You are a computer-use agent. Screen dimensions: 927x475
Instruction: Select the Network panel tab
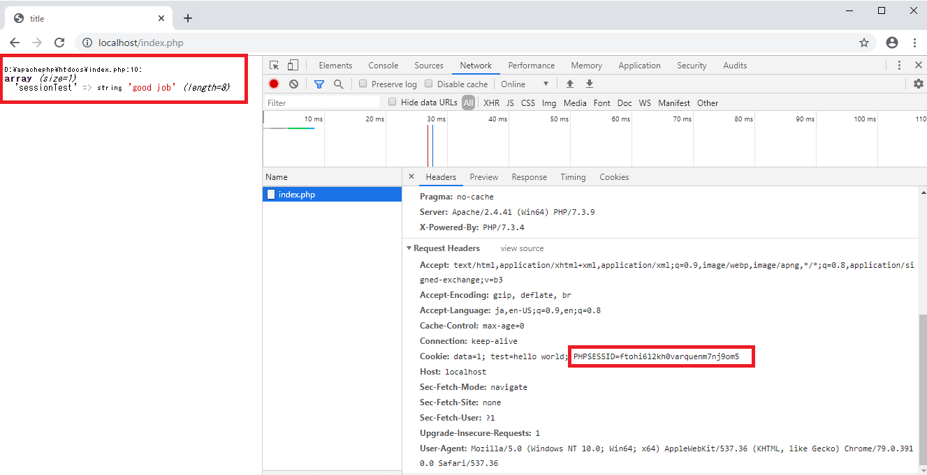coord(476,66)
